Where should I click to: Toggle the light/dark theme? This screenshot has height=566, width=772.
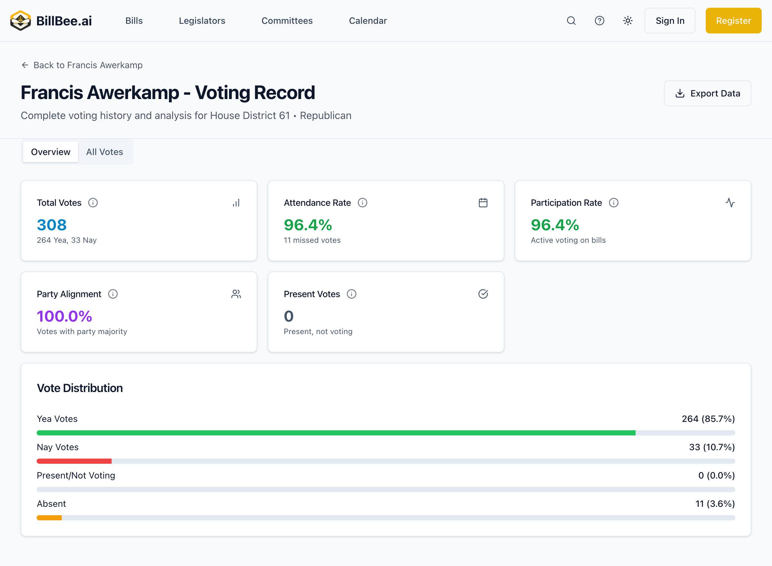(x=627, y=21)
